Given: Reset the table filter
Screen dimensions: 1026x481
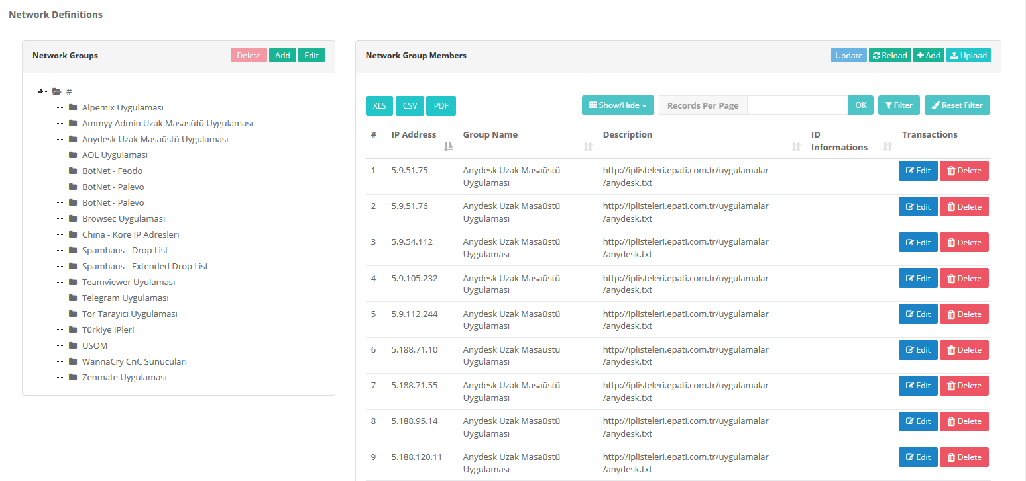Looking at the screenshot, I should coord(957,105).
